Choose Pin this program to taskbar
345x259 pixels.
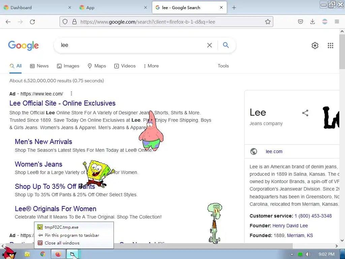pyautogui.click(x=74, y=235)
